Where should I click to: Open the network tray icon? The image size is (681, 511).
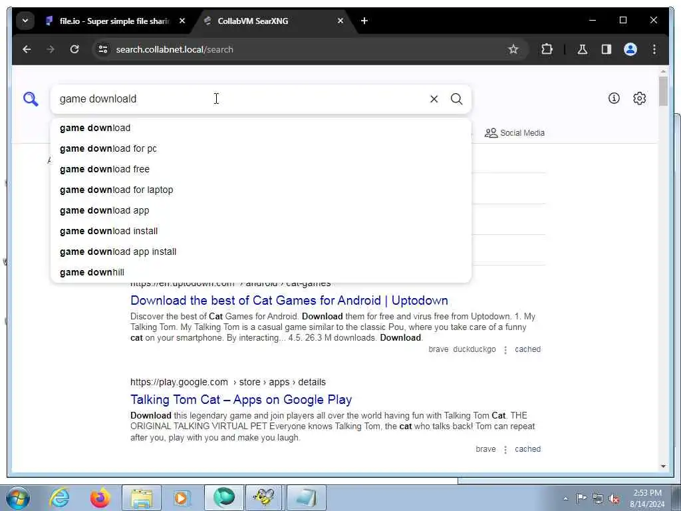point(598,499)
